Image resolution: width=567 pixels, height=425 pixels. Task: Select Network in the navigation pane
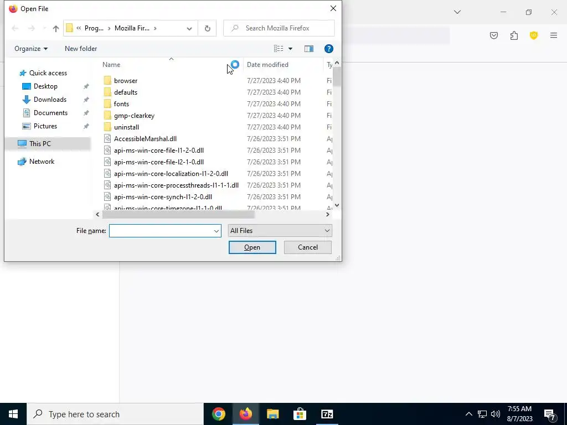point(42,162)
